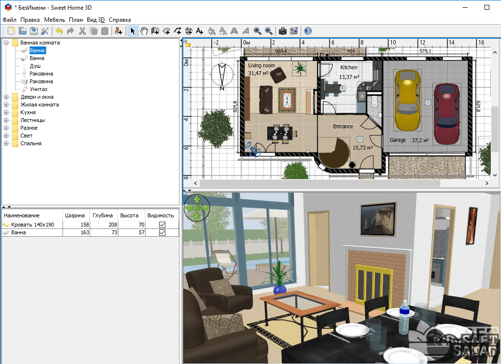Select Унитаз in the catalog tree
Image resolution: width=501 pixels, height=364 pixels.
[38, 89]
